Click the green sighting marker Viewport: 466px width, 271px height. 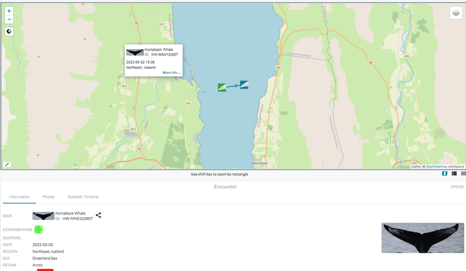click(x=222, y=87)
